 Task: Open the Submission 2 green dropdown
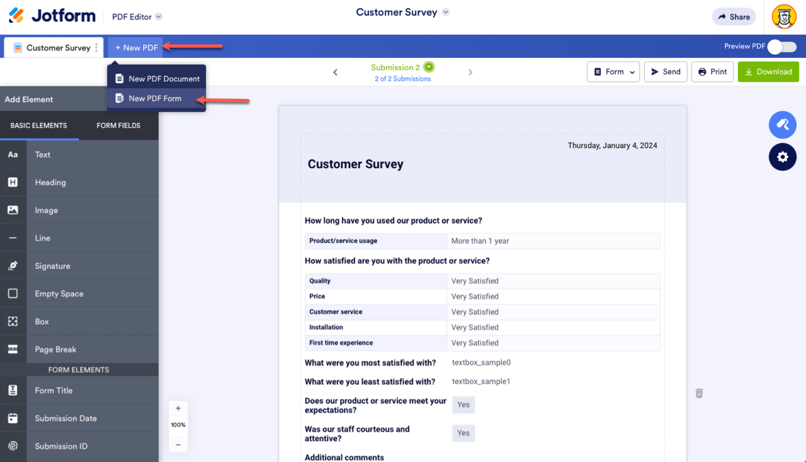[429, 67]
